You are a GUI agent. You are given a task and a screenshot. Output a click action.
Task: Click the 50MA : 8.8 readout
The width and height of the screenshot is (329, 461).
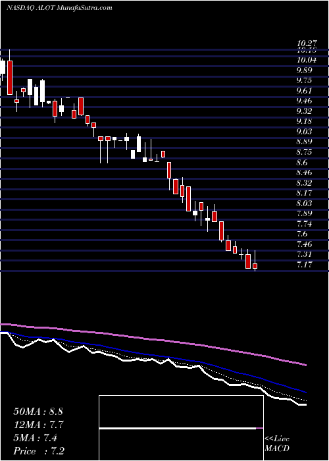(38, 412)
